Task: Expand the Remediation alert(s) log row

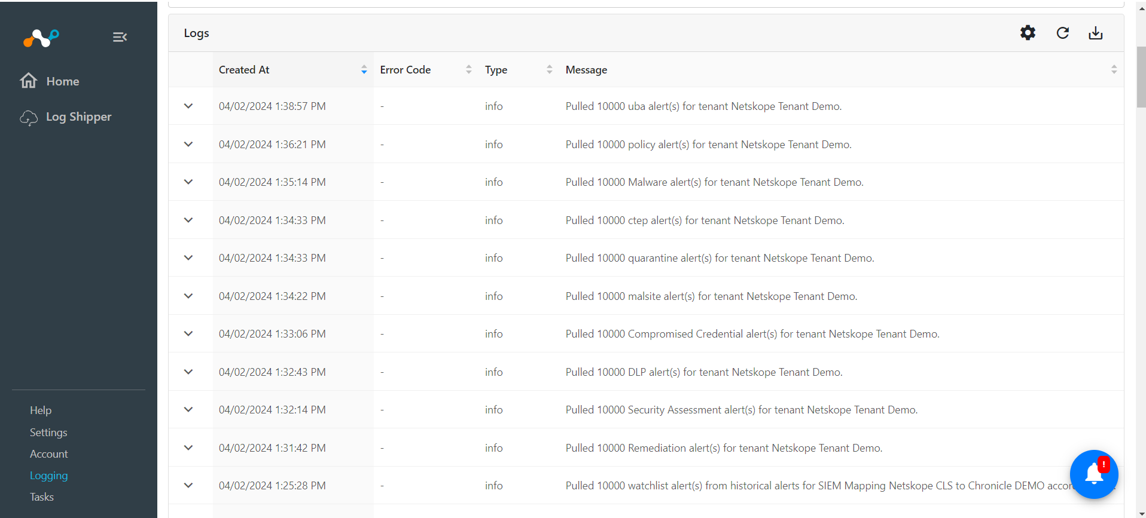Action: (188, 447)
